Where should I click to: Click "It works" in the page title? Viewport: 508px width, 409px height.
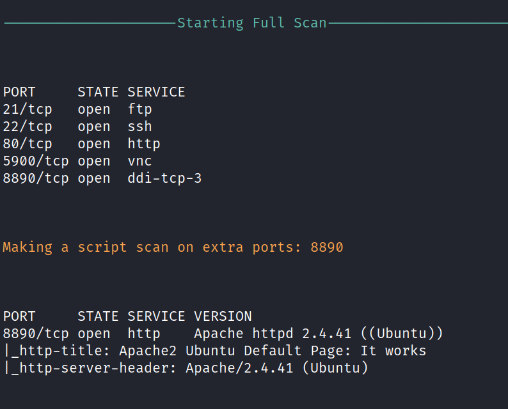(393, 351)
